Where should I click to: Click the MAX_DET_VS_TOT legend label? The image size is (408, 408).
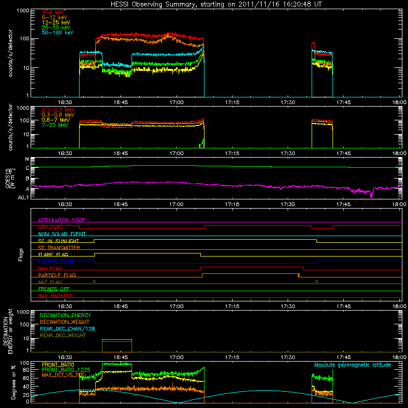point(63,375)
